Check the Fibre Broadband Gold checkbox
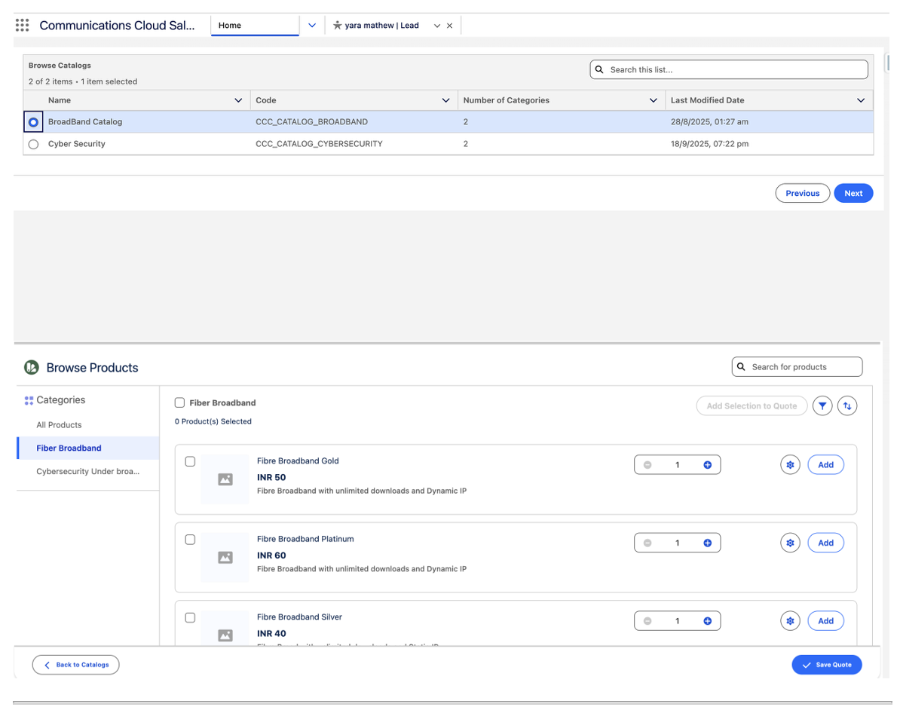Image resolution: width=900 pixels, height=713 pixels. (190, 461)
